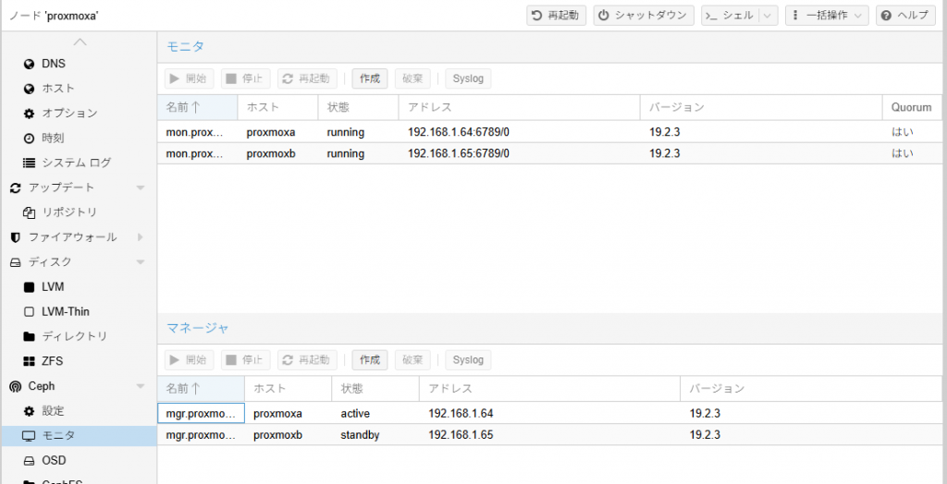Image resolution: width=947 pixels, height=484 pixels.
Task: Collapse the Ceph tree section arrow
Action: 141,386
